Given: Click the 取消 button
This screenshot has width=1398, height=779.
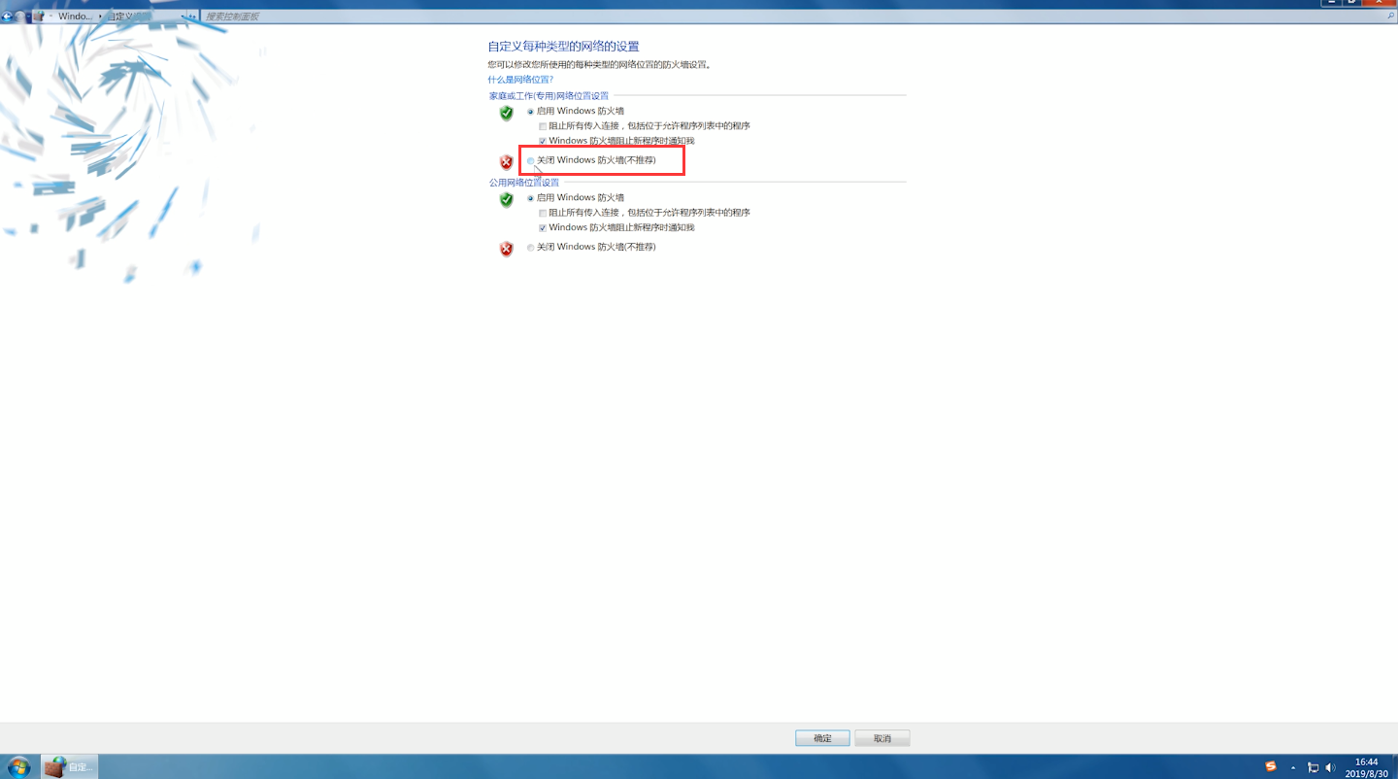Looking at the screenshot, I should 882,738.
